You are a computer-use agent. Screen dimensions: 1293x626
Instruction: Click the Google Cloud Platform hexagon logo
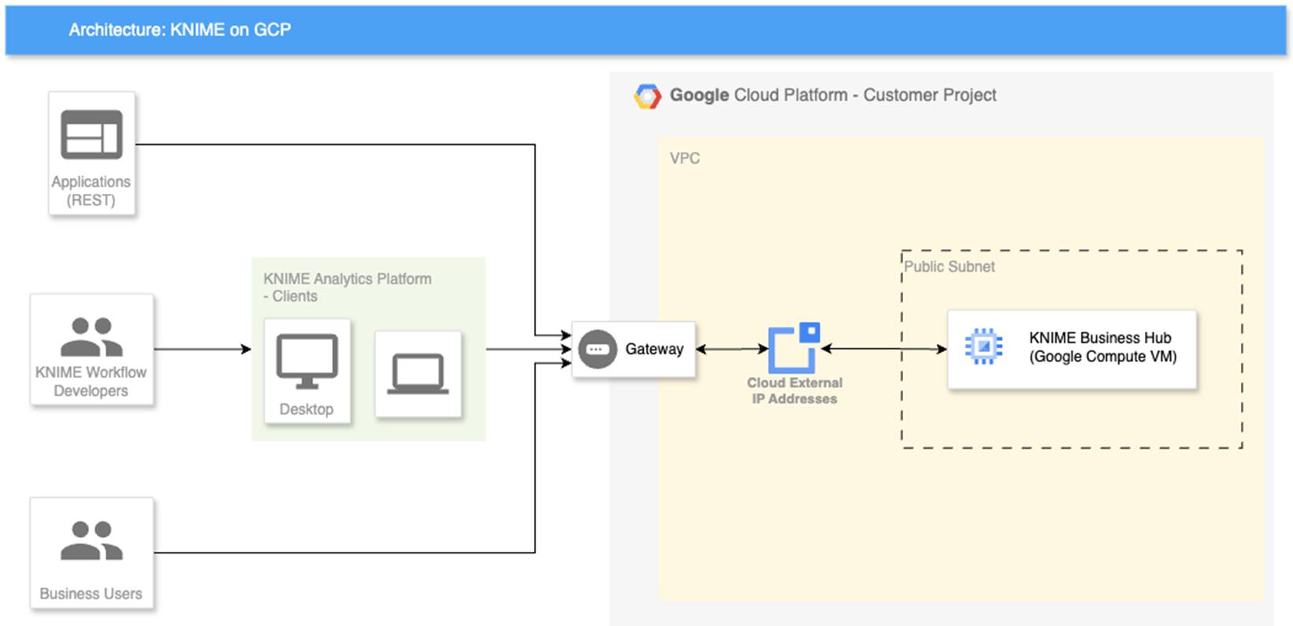[x=647, y=96]
